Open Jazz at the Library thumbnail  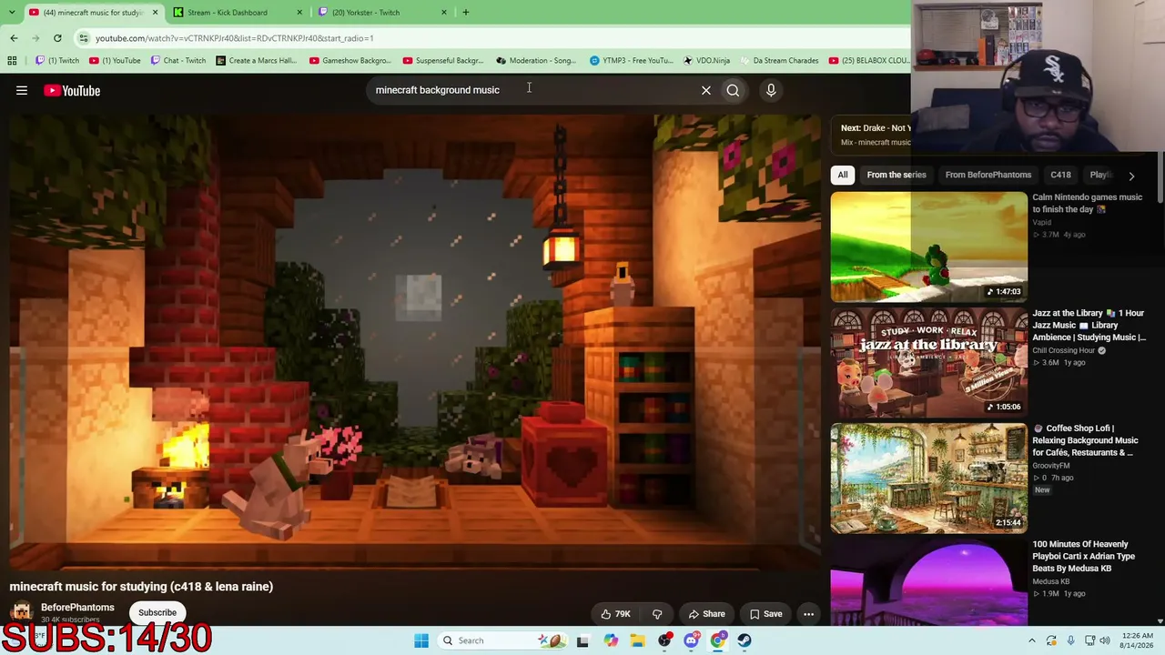click(929, 362)
